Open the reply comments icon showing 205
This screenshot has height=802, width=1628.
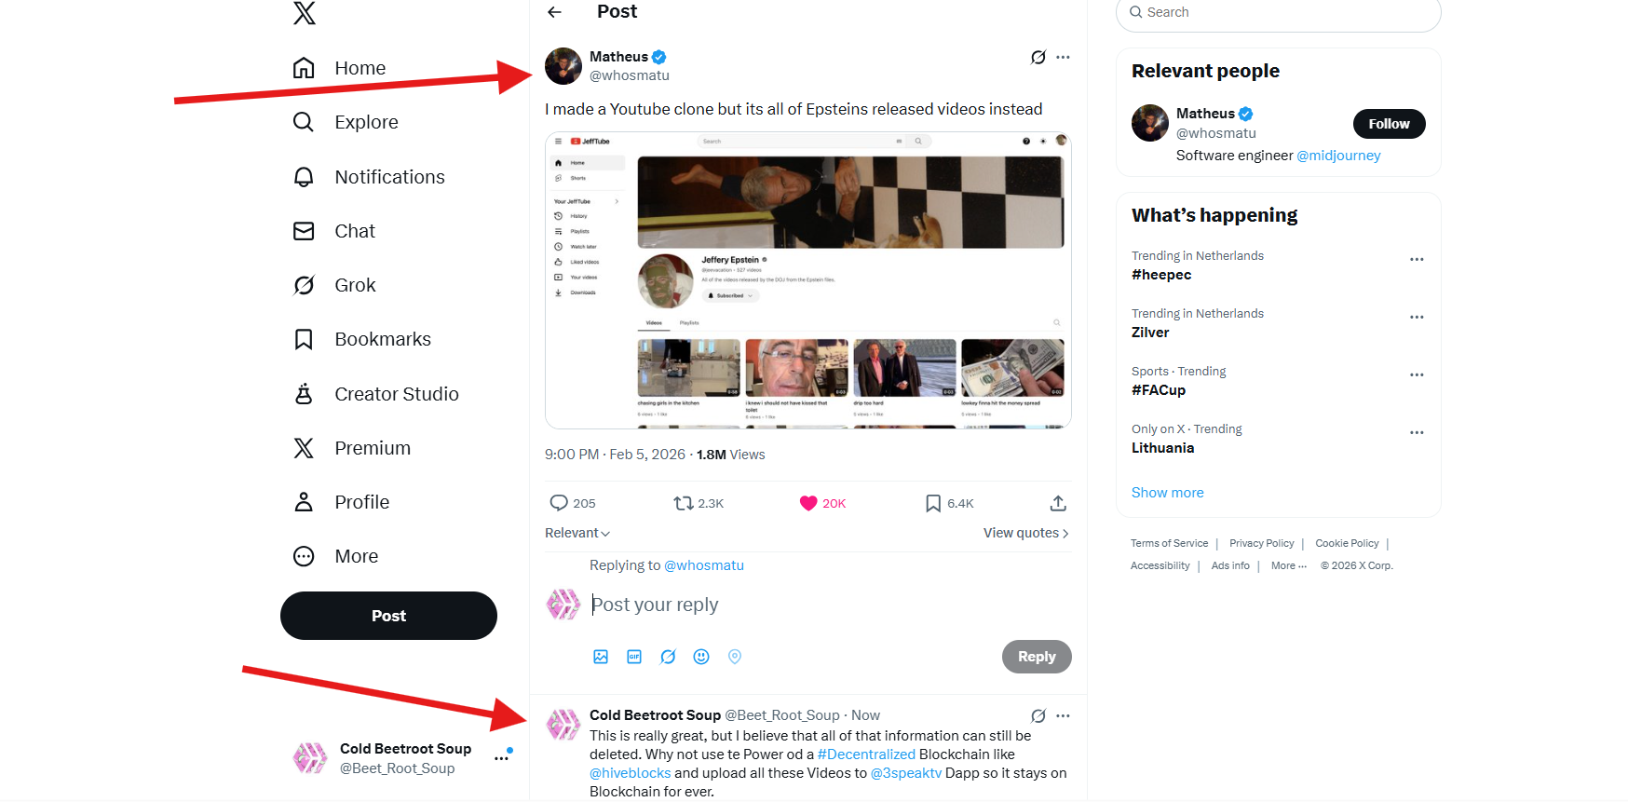pyautogui.click(x=559, y=503)
